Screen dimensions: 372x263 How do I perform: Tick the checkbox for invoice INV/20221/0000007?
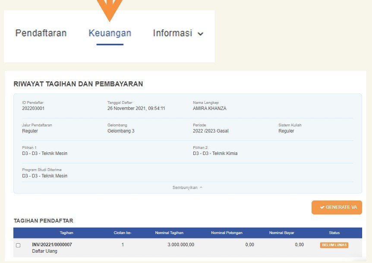tap(18, 245)
